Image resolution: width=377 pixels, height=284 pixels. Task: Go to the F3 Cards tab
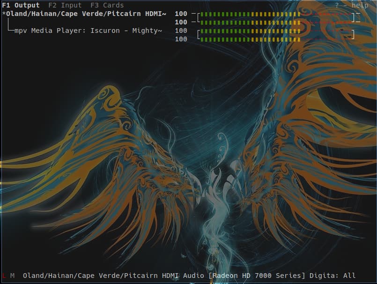(107, 5)
